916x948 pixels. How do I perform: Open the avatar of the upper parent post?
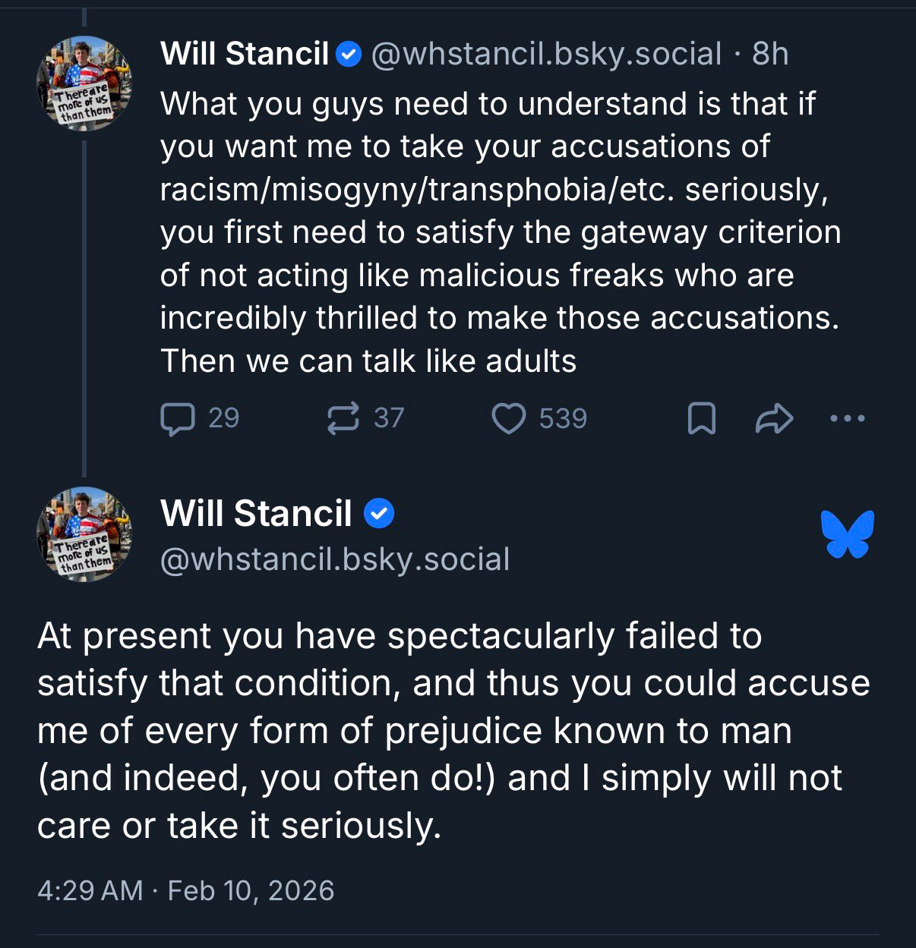(x=84, y=83)
